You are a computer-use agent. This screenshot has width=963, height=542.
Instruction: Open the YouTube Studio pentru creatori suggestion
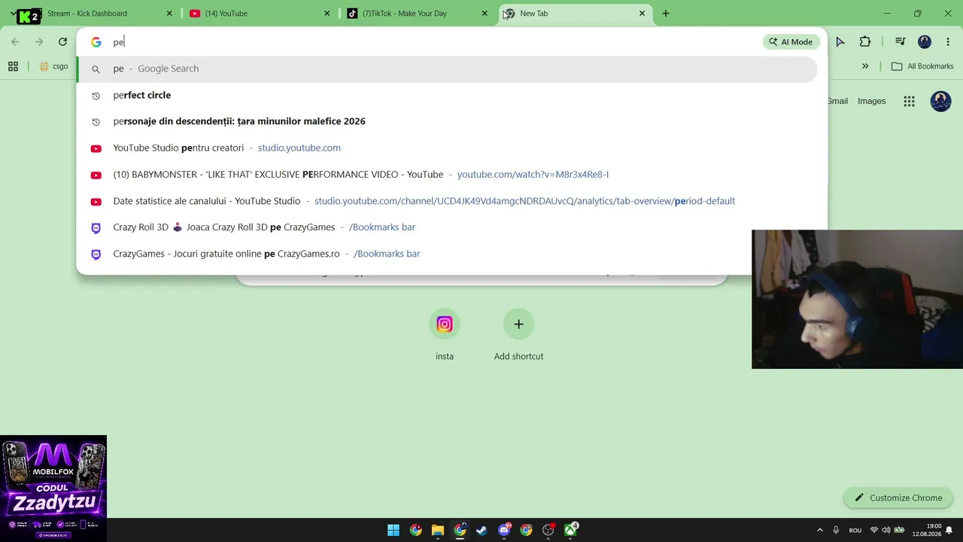point(447,148)
